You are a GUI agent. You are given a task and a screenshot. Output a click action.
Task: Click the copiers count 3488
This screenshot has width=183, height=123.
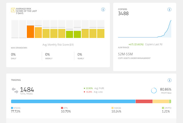123,13
